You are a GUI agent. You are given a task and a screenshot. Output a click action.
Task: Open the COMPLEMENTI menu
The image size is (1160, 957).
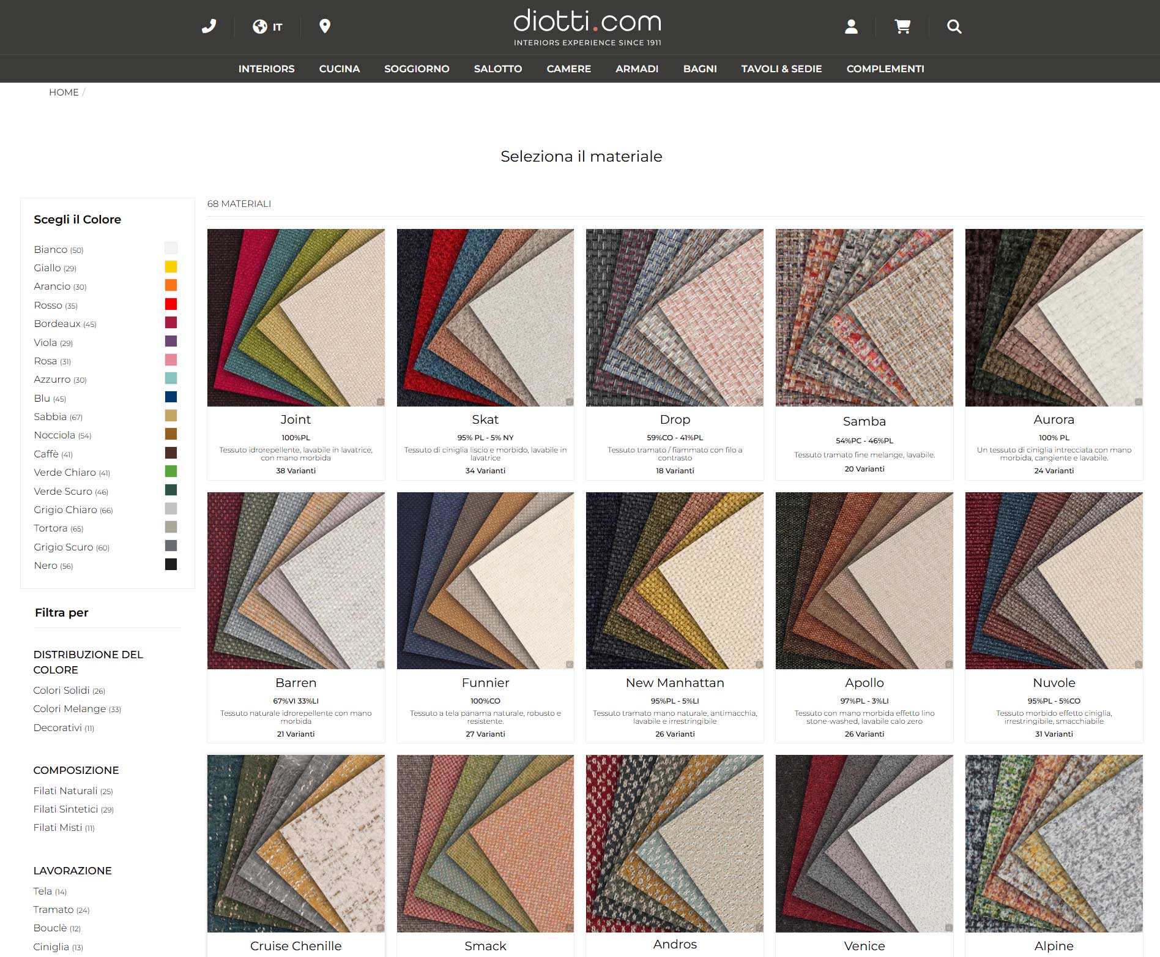click(885, 69)
